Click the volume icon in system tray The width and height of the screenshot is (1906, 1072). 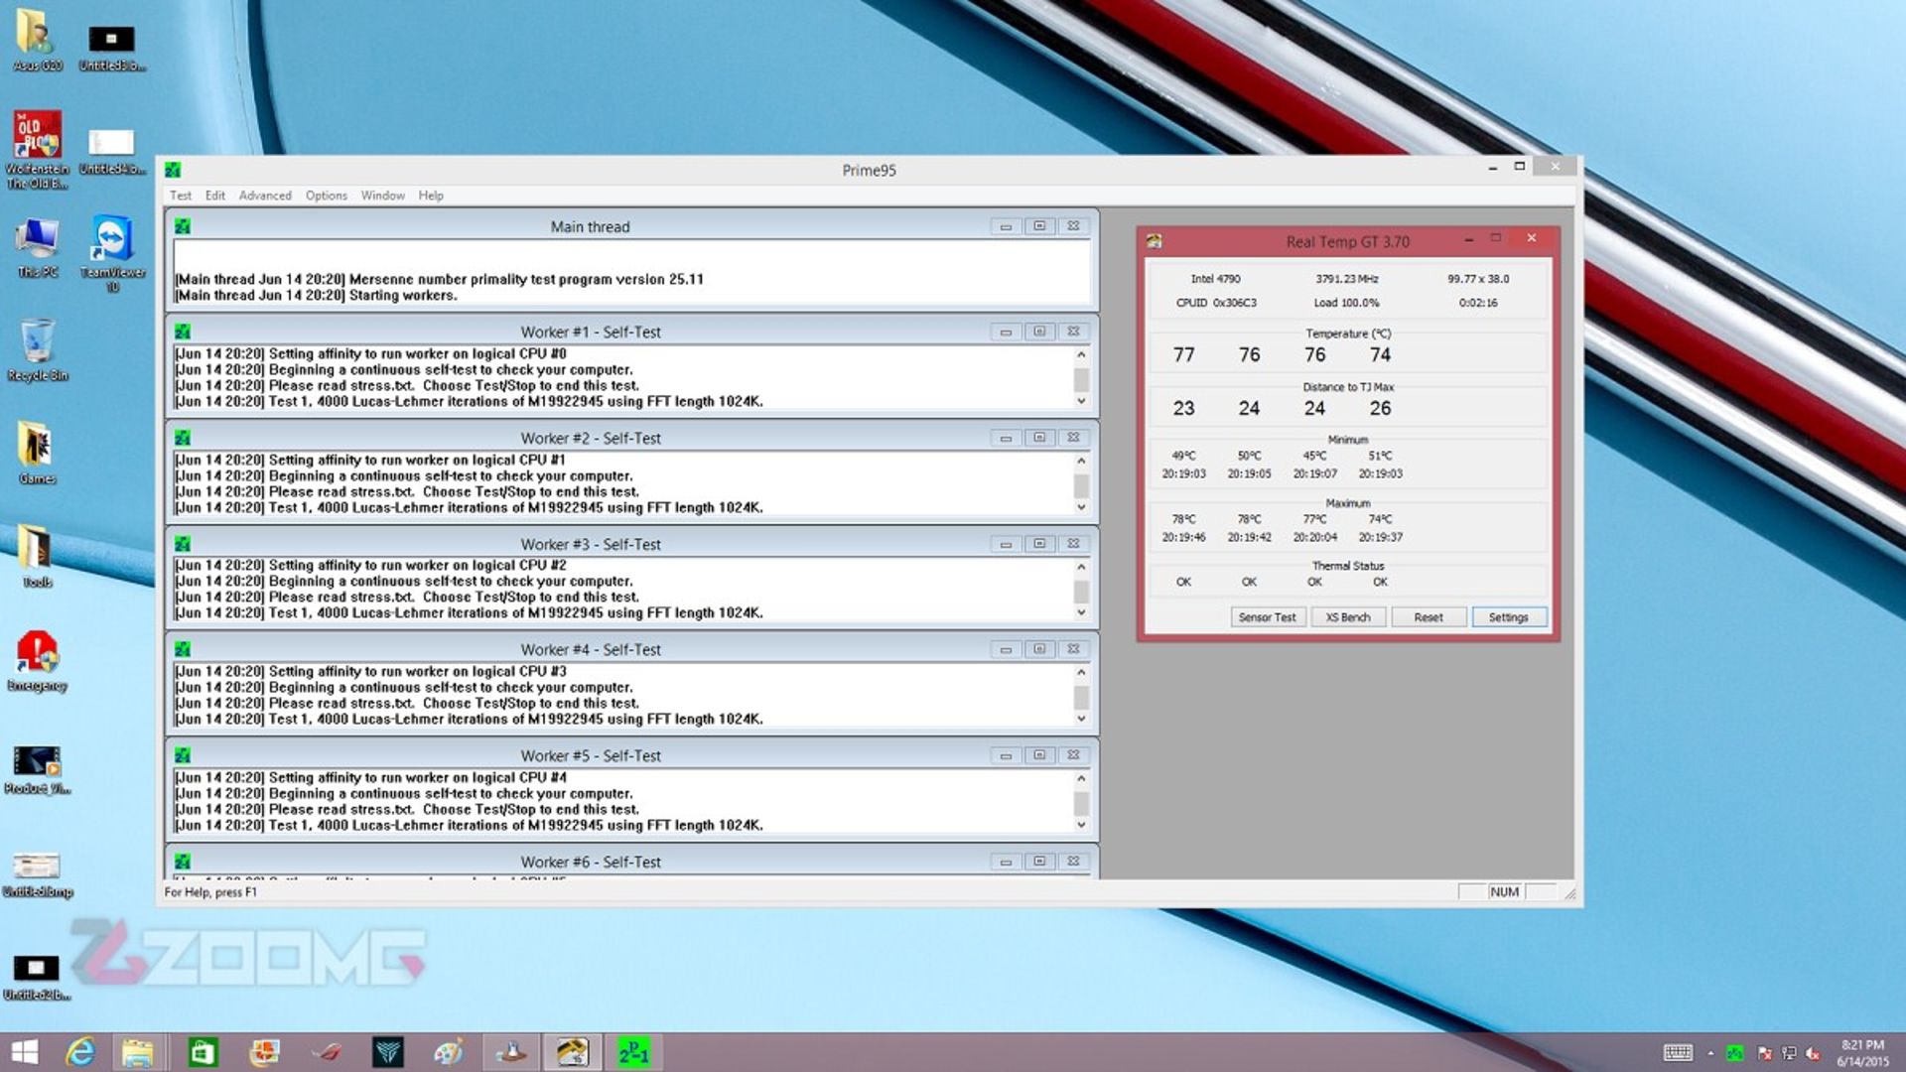coord(1813,1053)
